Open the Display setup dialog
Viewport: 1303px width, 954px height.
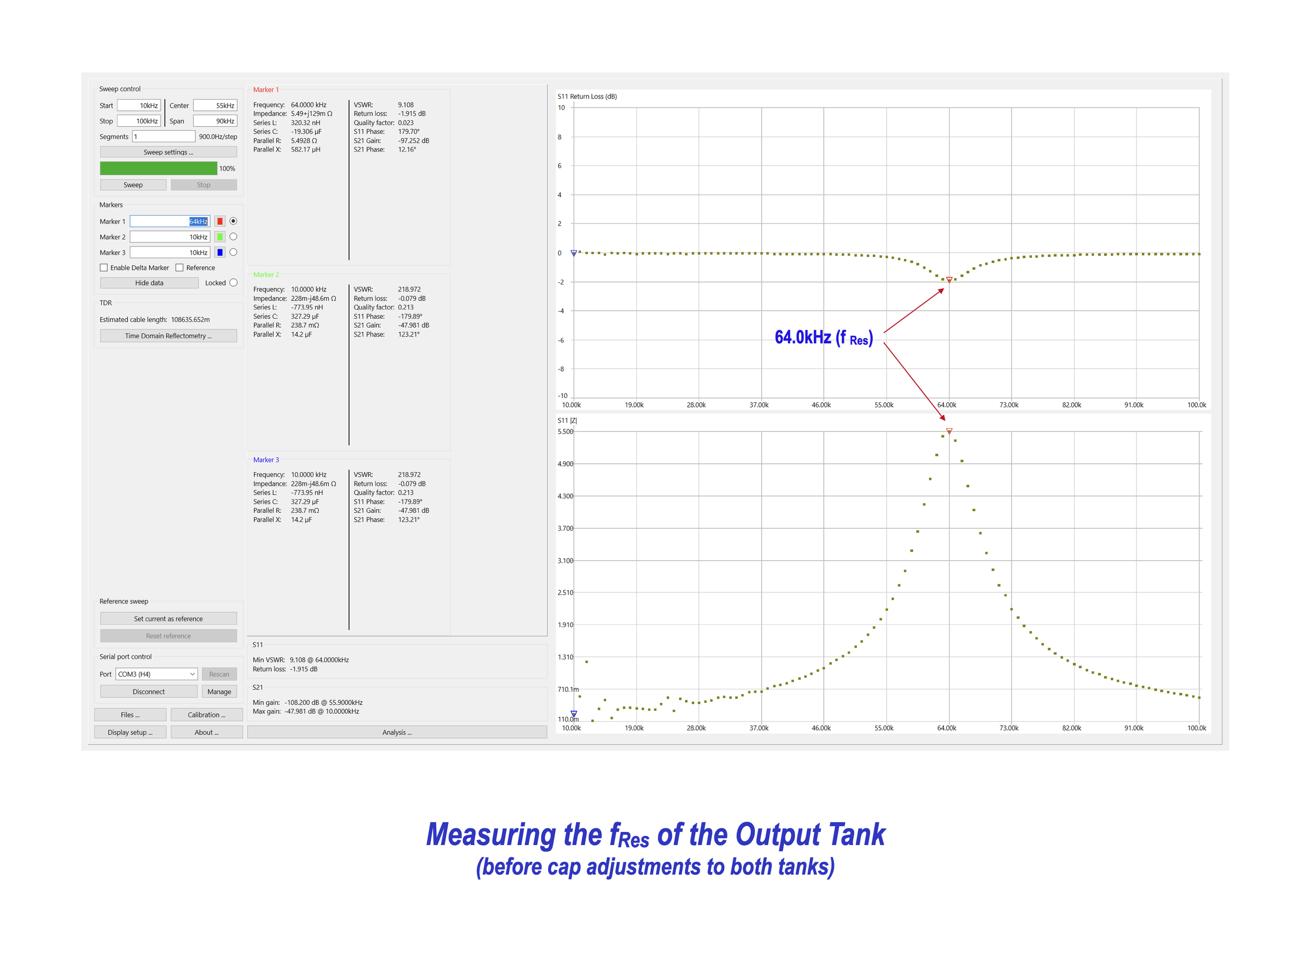(x=130, y=732)
